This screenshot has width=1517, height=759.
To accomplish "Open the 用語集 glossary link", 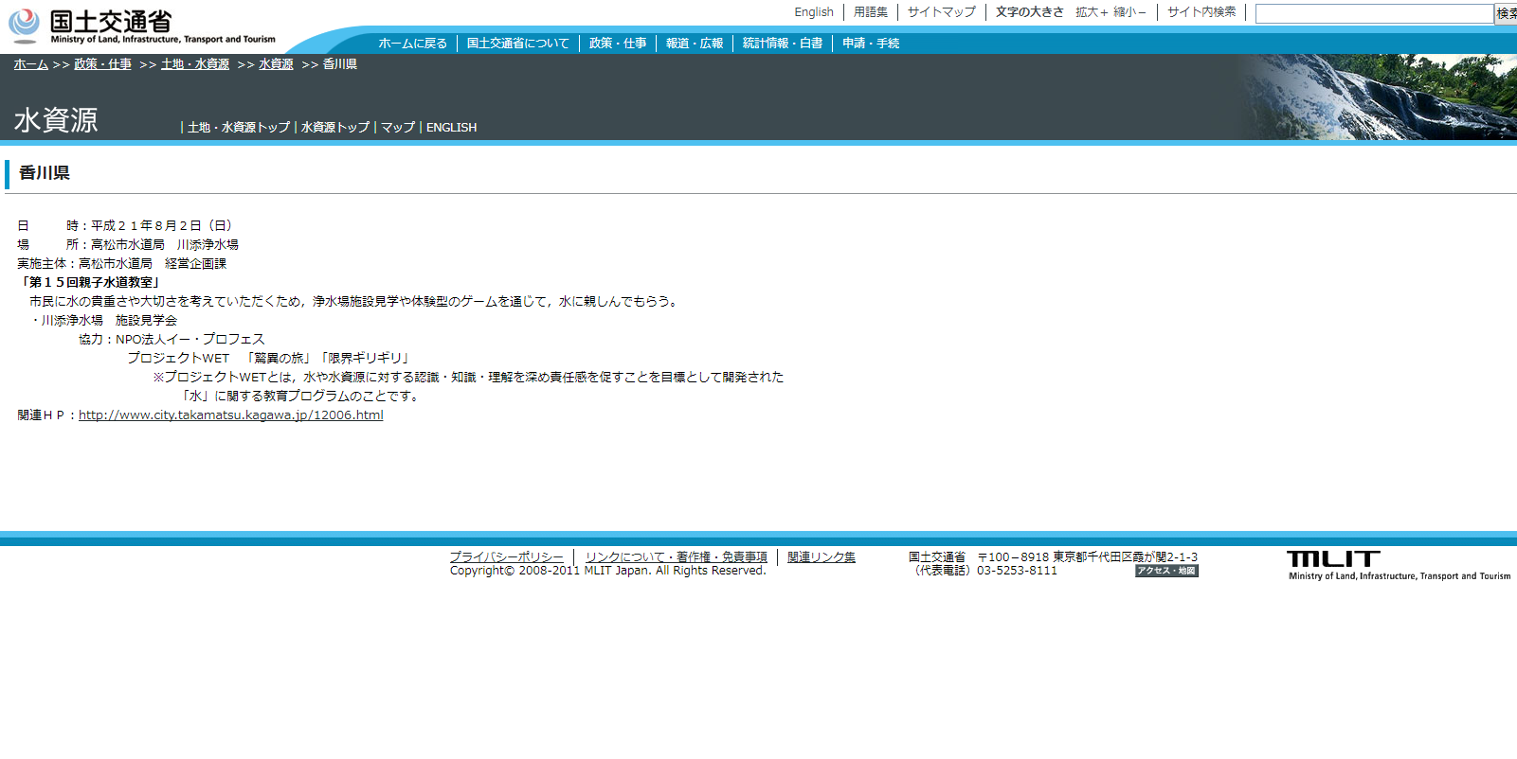I will (870, 12).
